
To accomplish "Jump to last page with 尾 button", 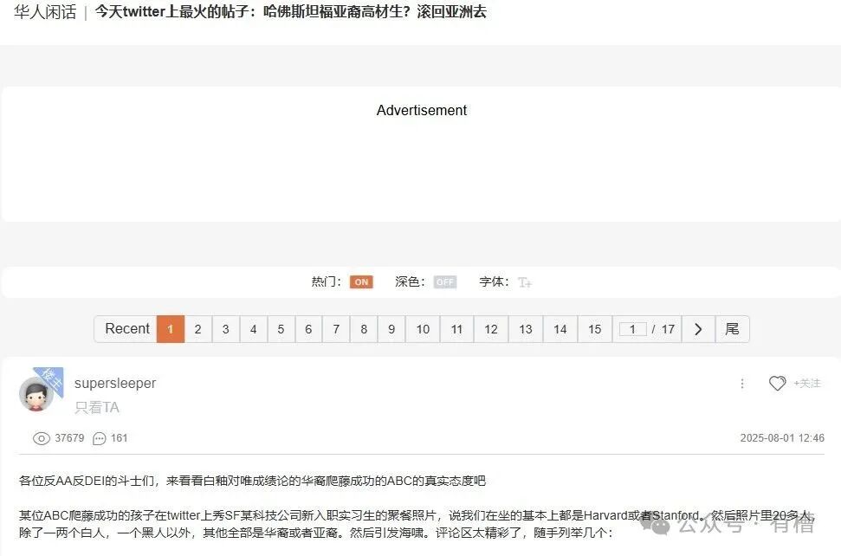I will (732, 329).
